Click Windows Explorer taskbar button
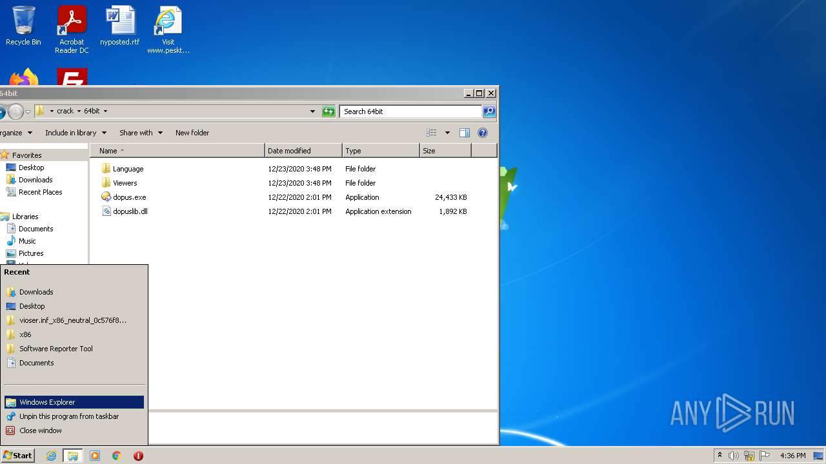This screenshot has height=464, width=826. coord(72,456)
